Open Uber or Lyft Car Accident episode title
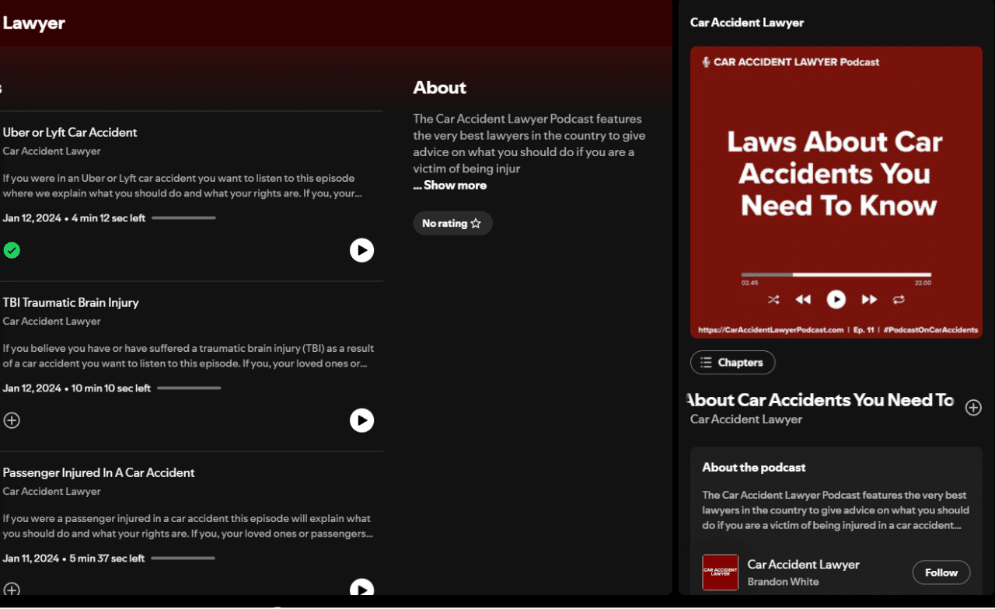This screenshot has height=609, width=995. pyautogui.click(x=70, y=132)
